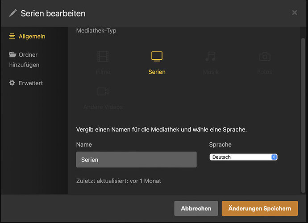This screenshot has width=308, height=223.
Task: Click the Allgemein list icon in sidebar
Action: [12, 36]
